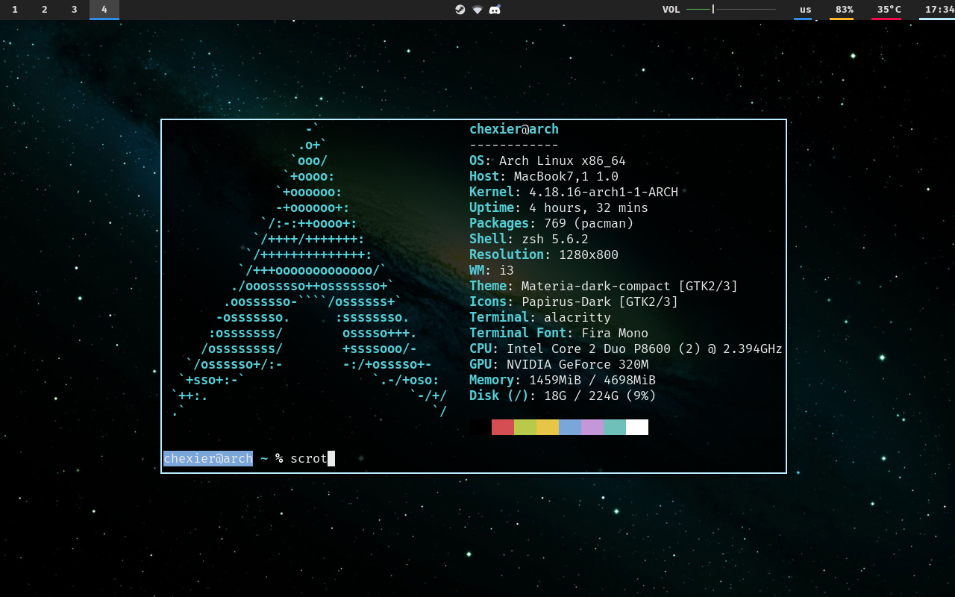This screenshot has width=955, height=597.
Task: Click the teal color block
Action: point(615,427)
